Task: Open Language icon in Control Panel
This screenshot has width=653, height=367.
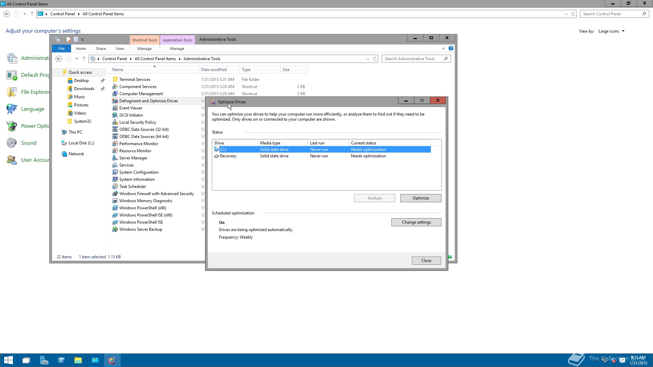Action: 12,109
